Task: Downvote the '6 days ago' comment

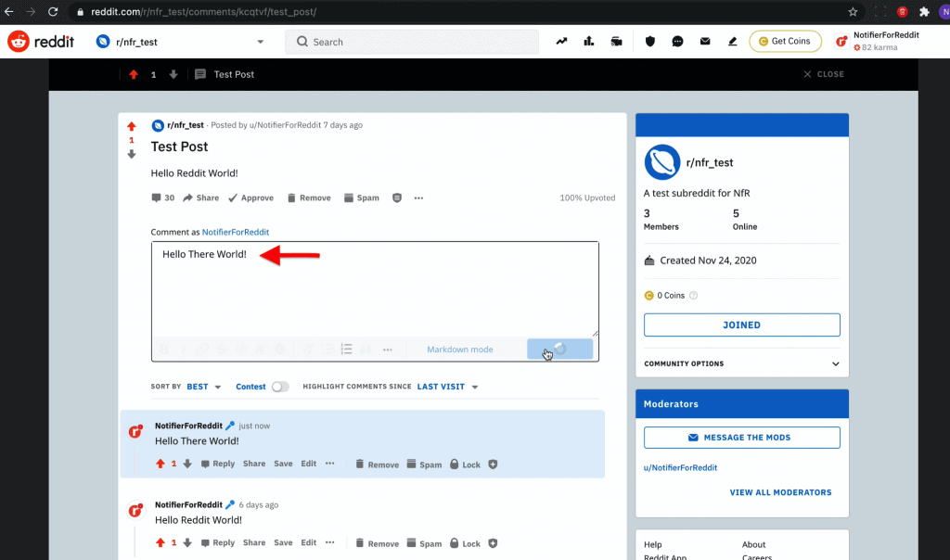Action: (187, 543)
